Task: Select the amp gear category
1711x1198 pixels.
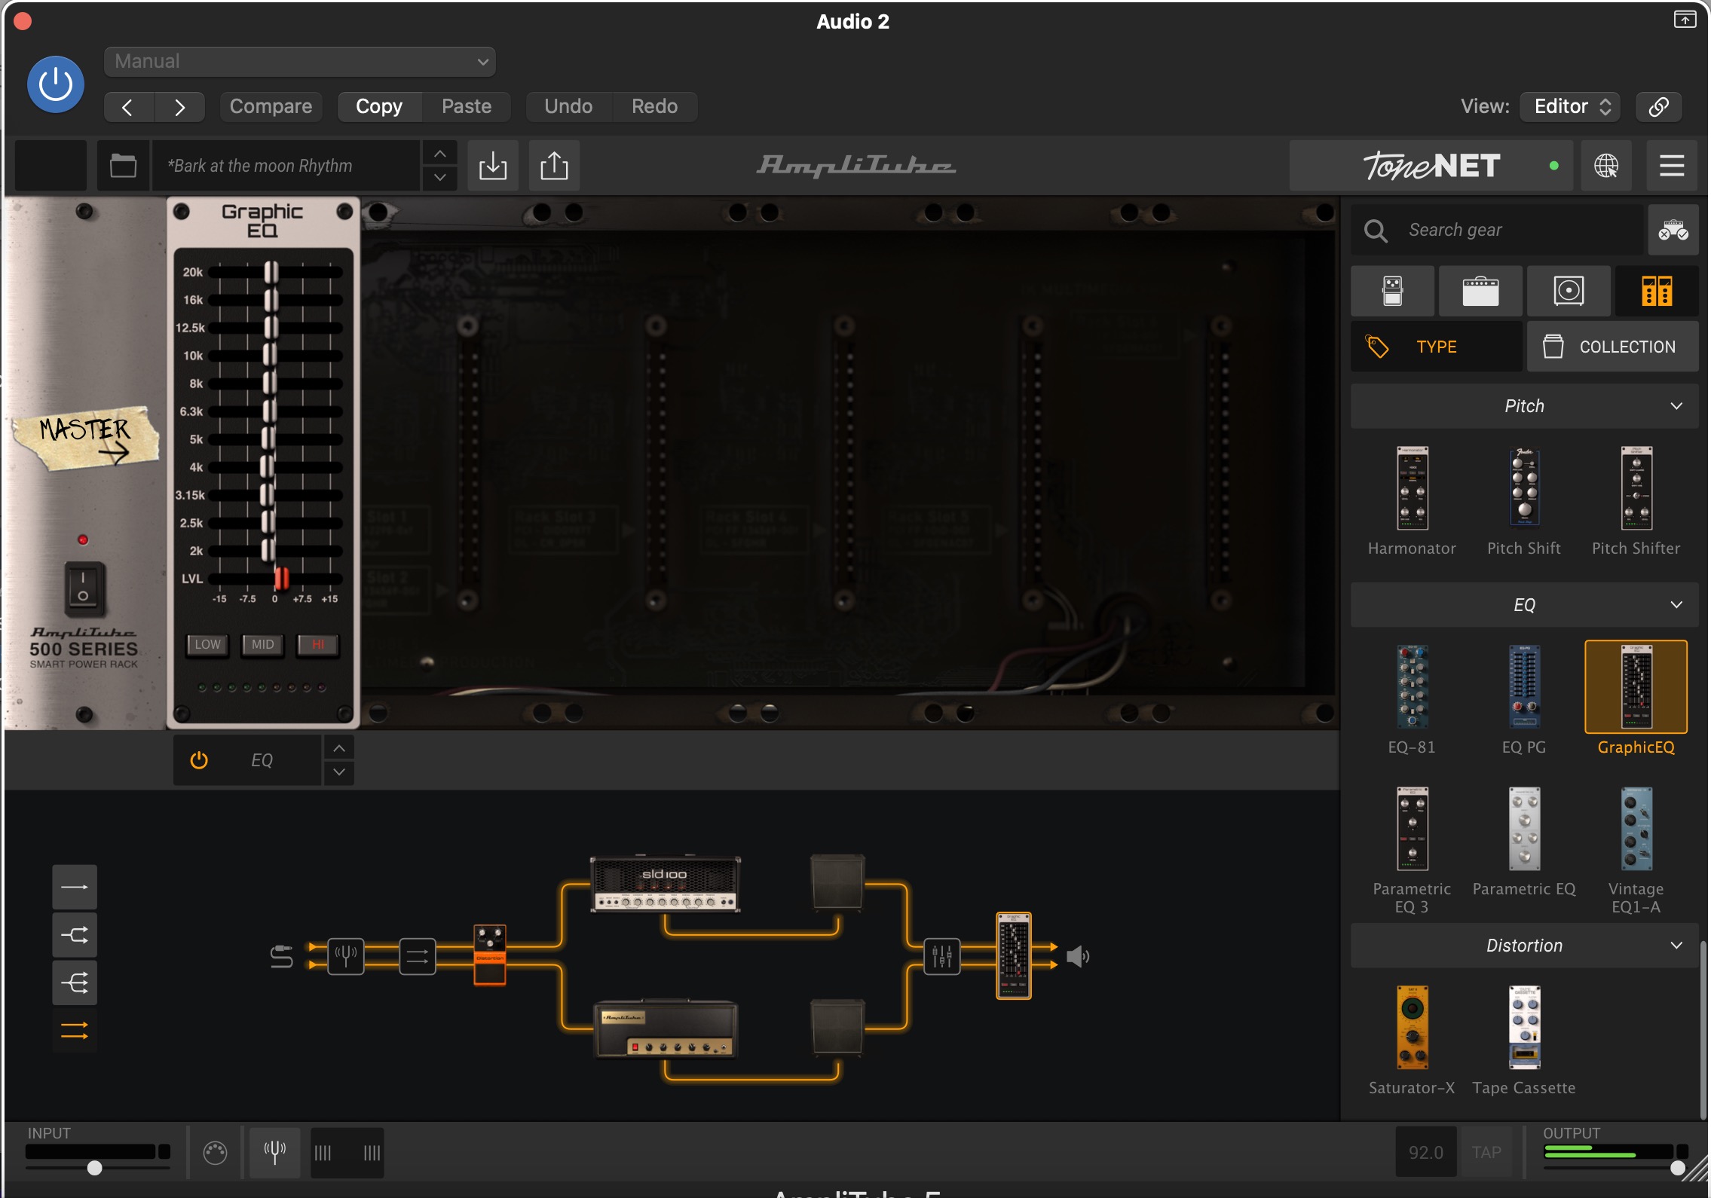Action: [x=1480, y=291]
